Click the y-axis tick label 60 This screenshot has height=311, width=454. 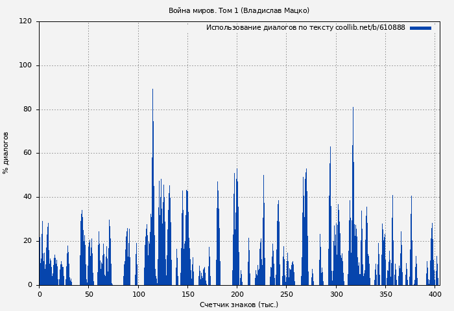coord(27,154)
